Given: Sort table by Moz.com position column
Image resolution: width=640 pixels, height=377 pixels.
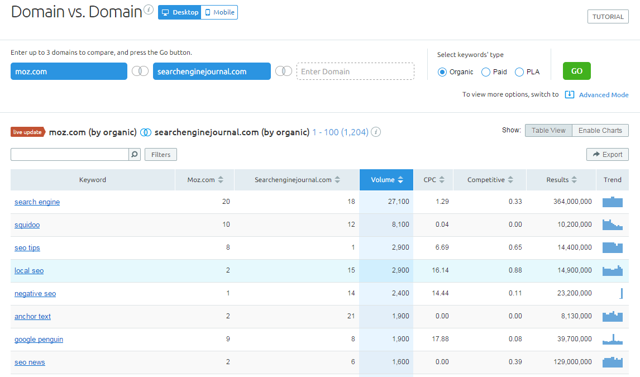Looking at the screenshot, I should [x=205, y=180].
